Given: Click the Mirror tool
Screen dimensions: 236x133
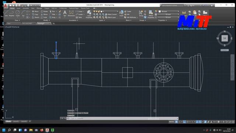Looking at the screenshot, I should [44, 14].
